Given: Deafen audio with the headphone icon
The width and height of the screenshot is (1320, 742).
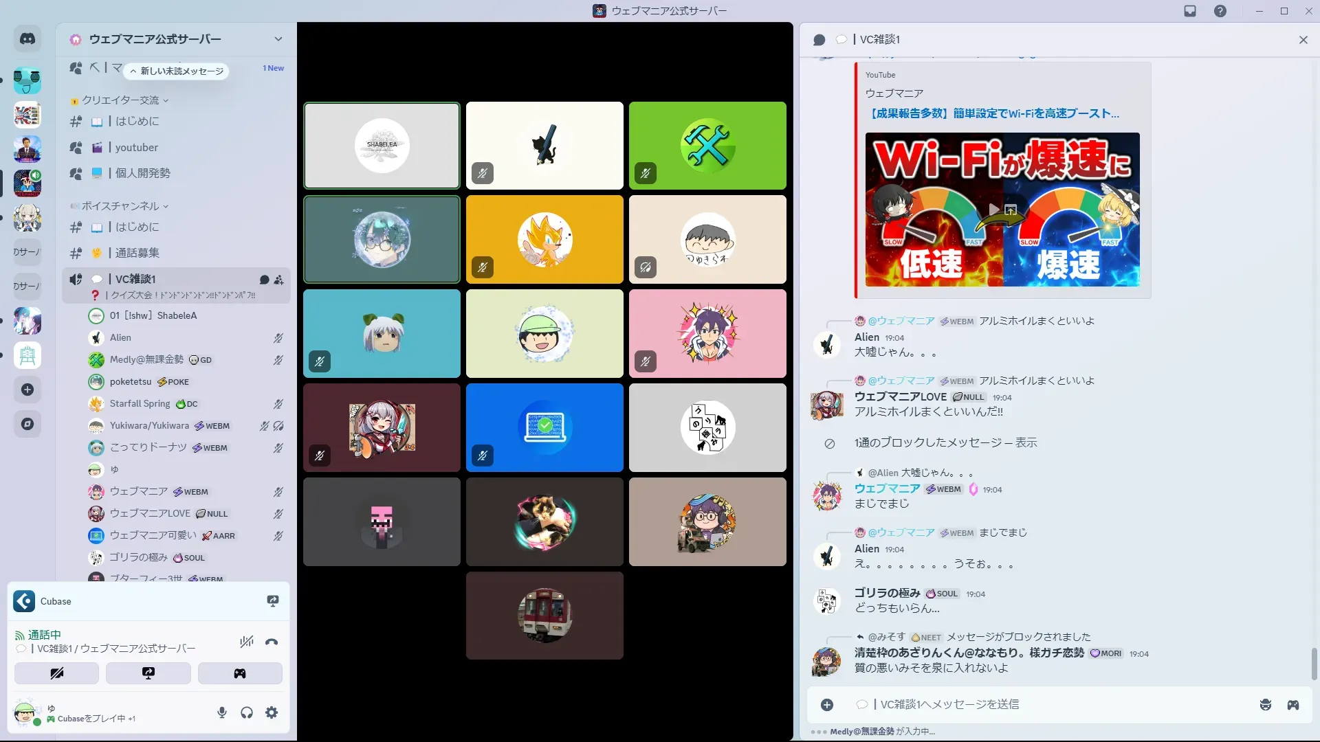Looking at the screenshot, I should tap(247, 712).
